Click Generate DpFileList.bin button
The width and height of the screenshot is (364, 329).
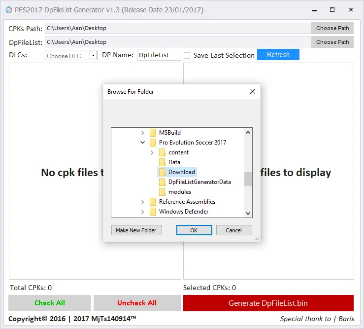click(268, 303)
